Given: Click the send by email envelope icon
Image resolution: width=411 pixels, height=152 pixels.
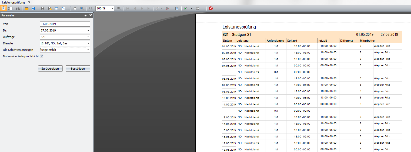Looking at the screenshot, I should 197,8.
